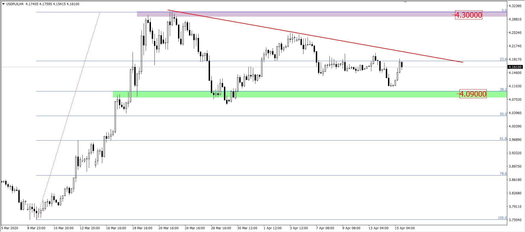
Task: Click the red descending trendline
Action: click(x=314, y=36)
